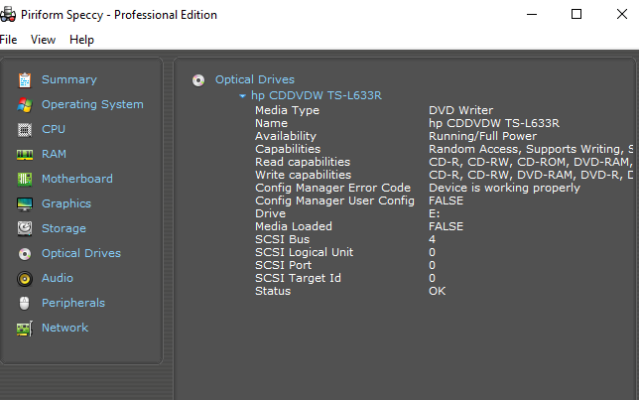The width and height of the screenshot is (639, 400).
Task: Select the Storage hard drive icon
Action: pyautogui.click(x=24, y=228)
